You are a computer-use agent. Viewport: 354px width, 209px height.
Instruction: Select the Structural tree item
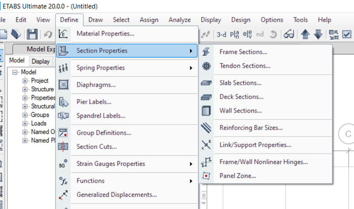click(x=43, y=106)
